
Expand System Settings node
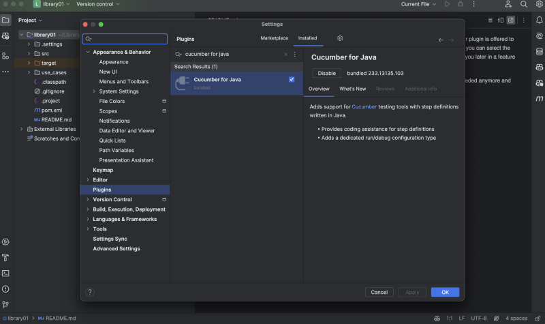(94, 91)
